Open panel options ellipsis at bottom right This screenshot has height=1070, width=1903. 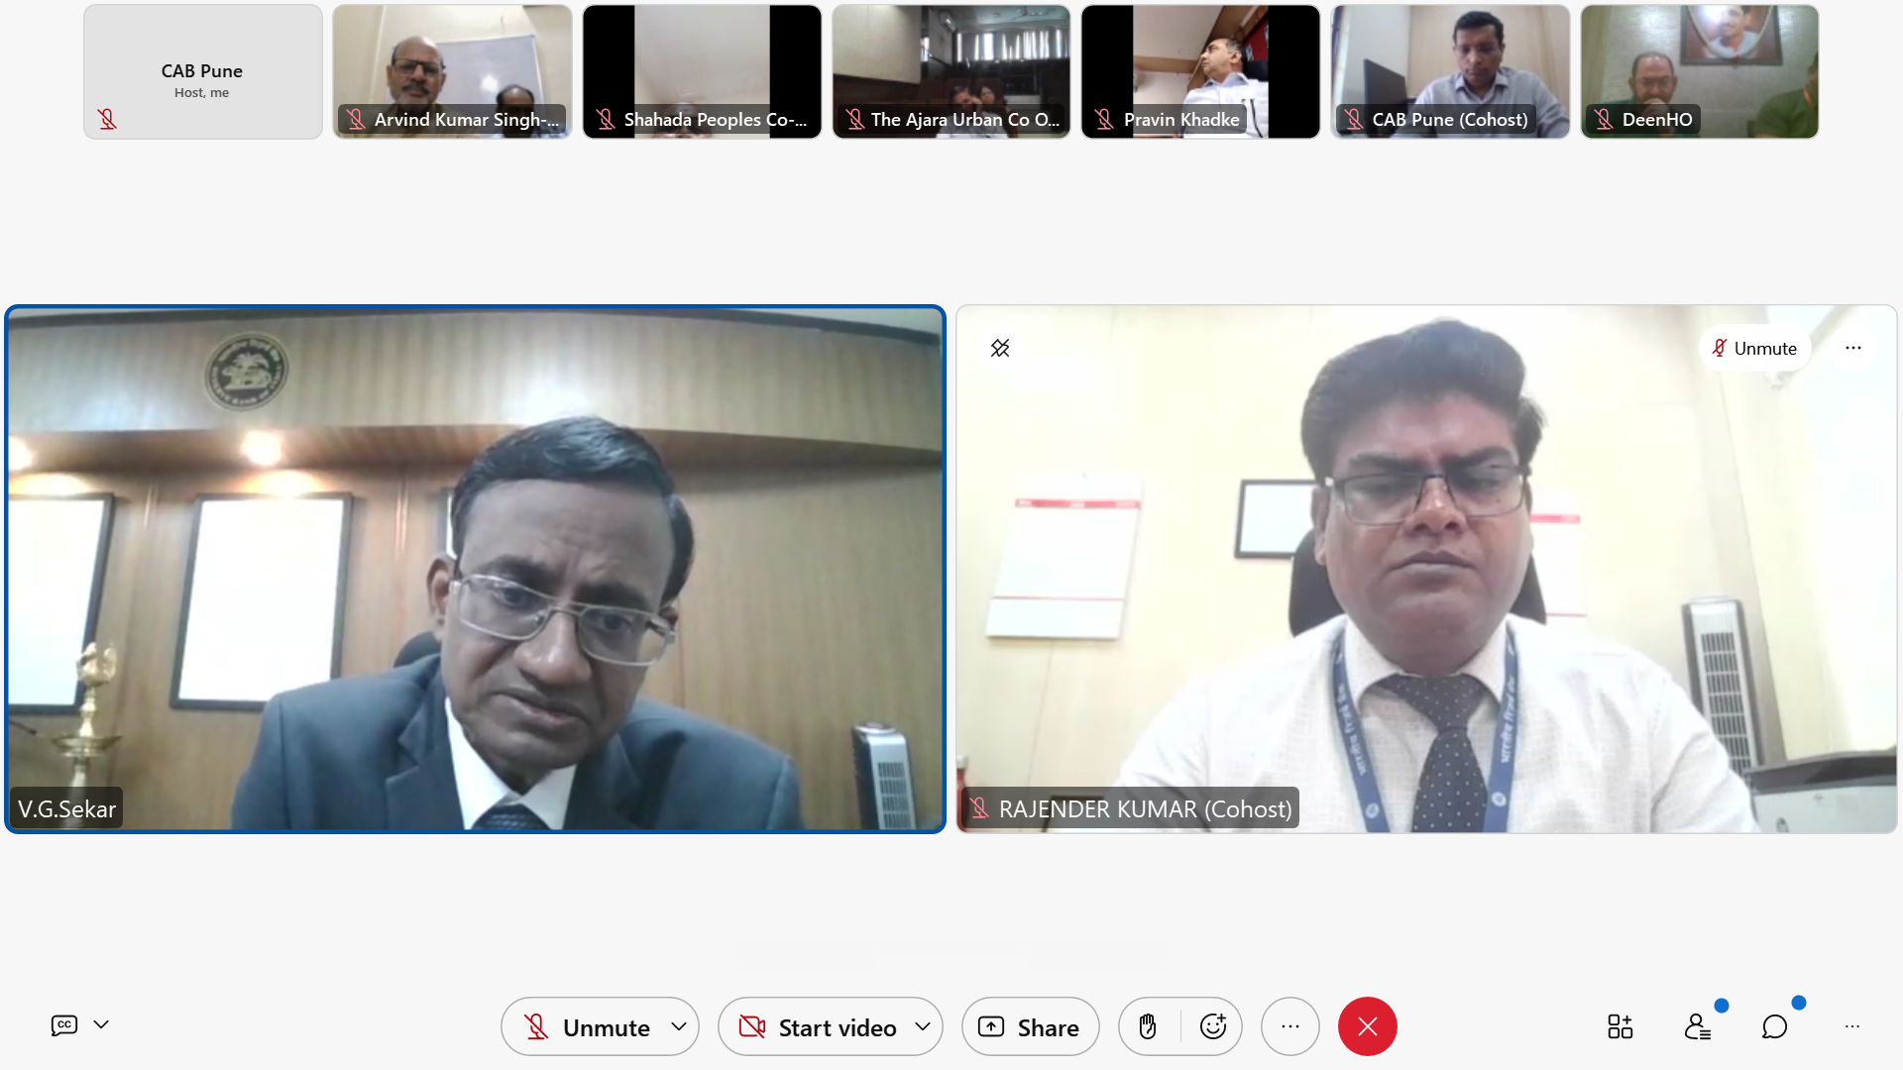point(1851,1027)
